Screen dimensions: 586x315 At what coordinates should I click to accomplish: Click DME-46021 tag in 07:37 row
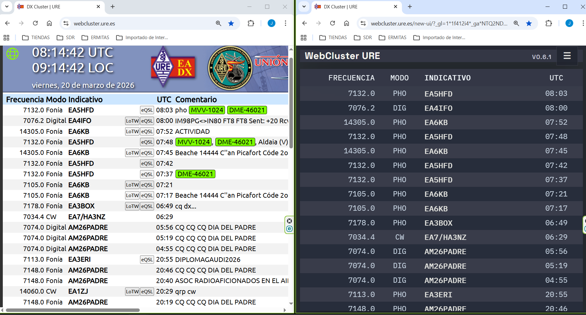pos(195,174)
